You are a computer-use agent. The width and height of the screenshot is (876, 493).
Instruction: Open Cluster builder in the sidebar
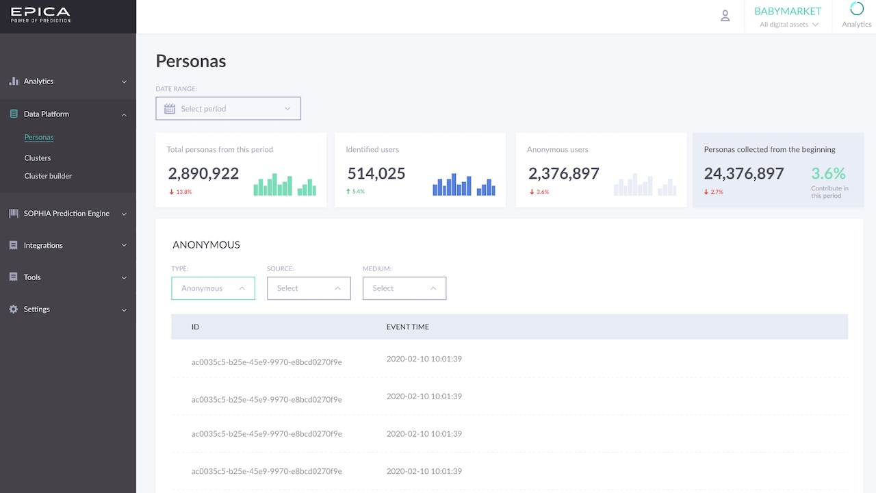coord(48,175)
